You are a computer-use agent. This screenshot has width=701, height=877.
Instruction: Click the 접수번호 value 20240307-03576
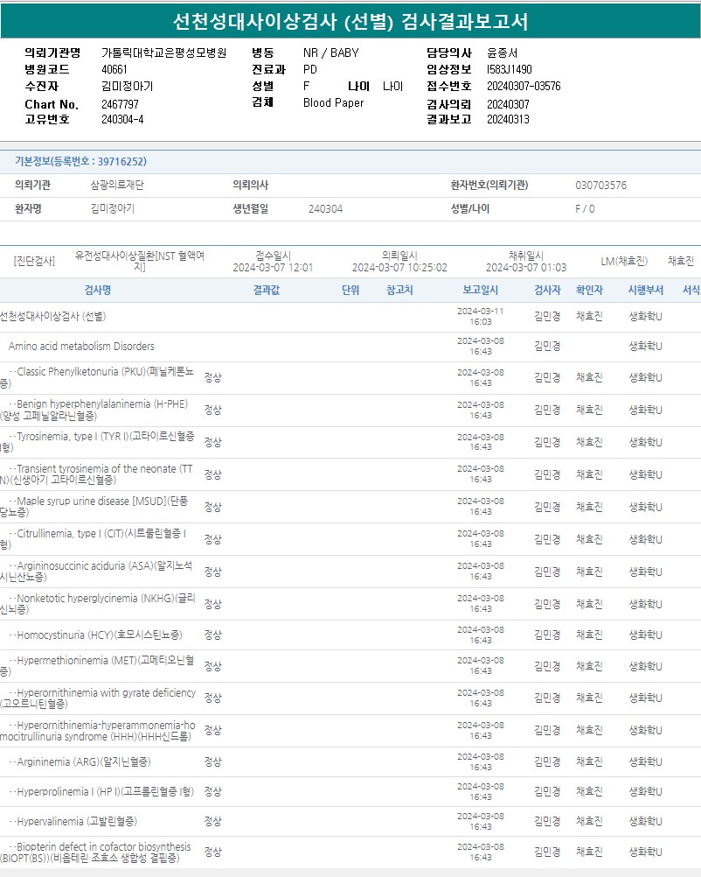tap(523, 86)
